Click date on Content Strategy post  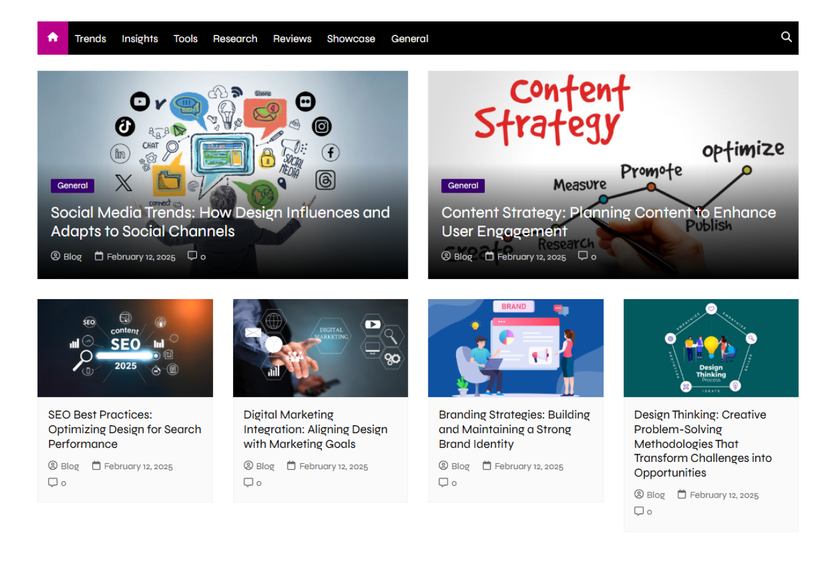pyautogui.click(x=531, y=257)
